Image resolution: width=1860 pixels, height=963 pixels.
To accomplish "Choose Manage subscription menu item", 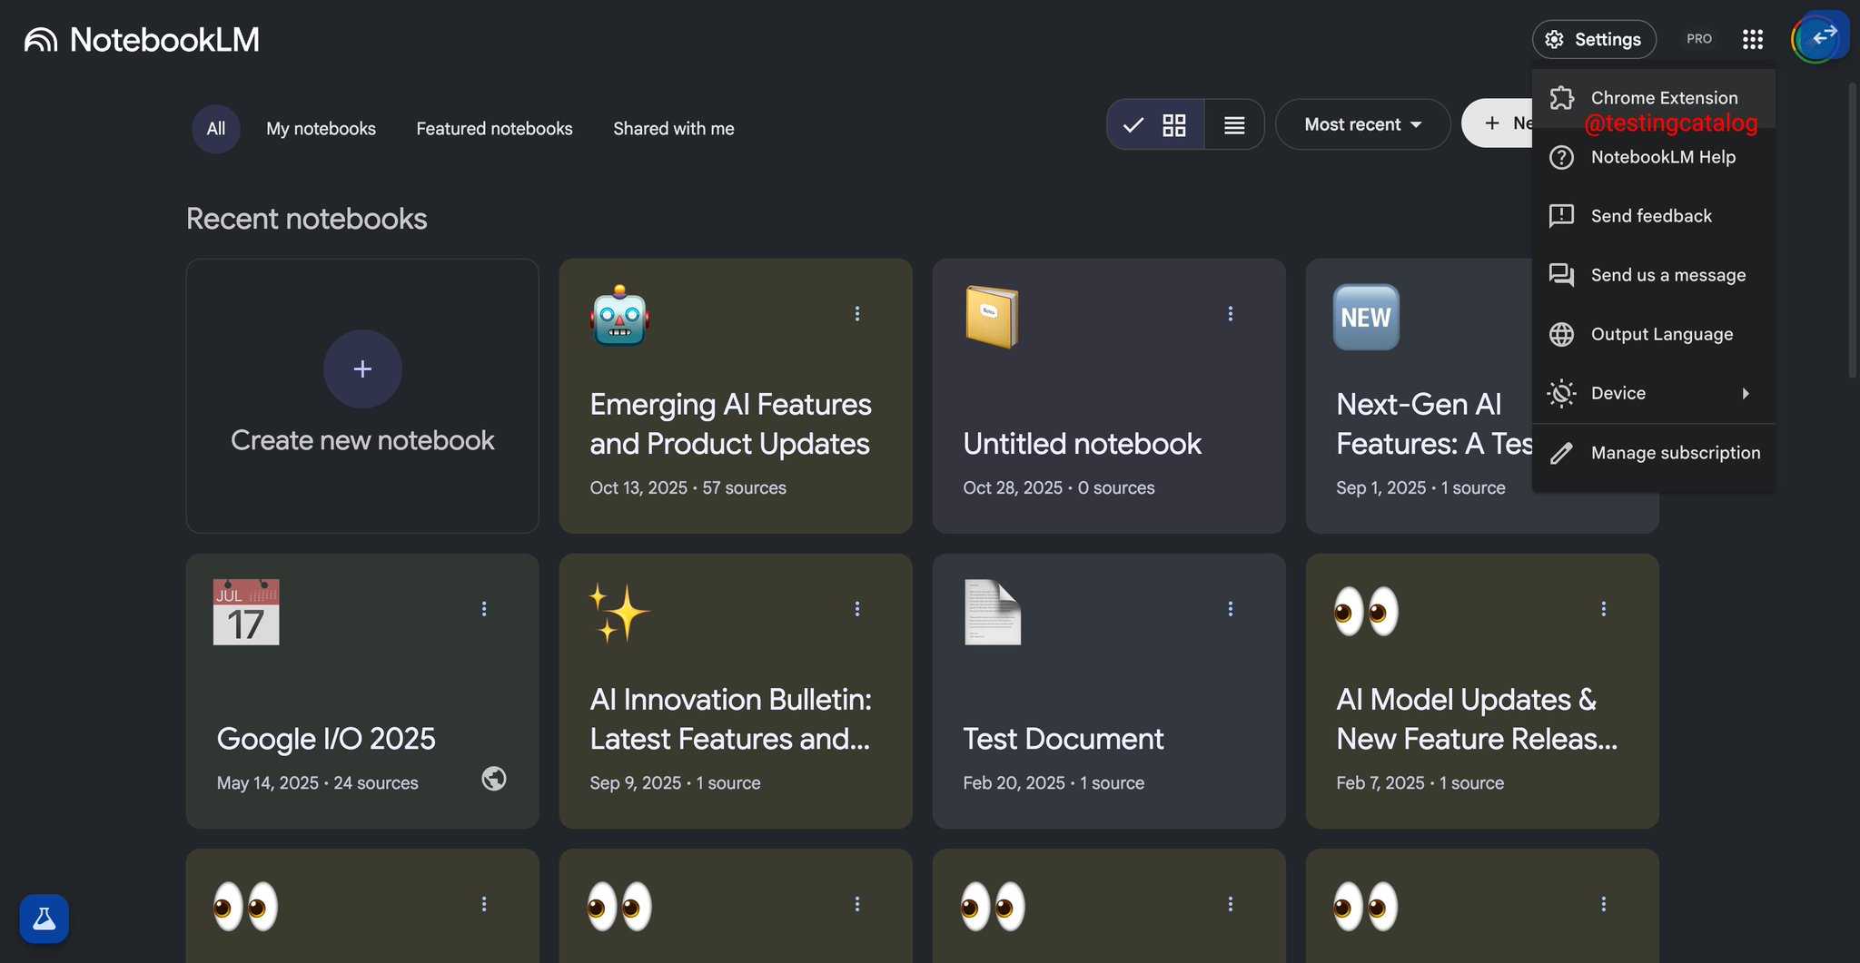I will tap(1654, 453).
